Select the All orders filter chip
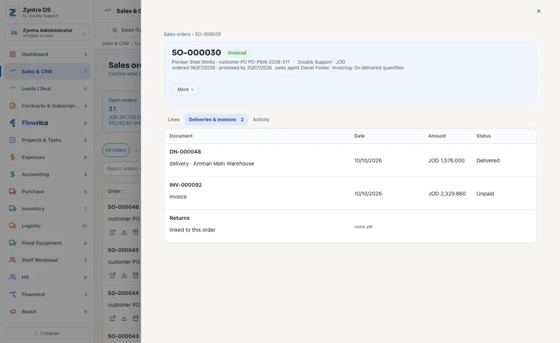The width and height of the screenshot is (560, 343). 116,150
